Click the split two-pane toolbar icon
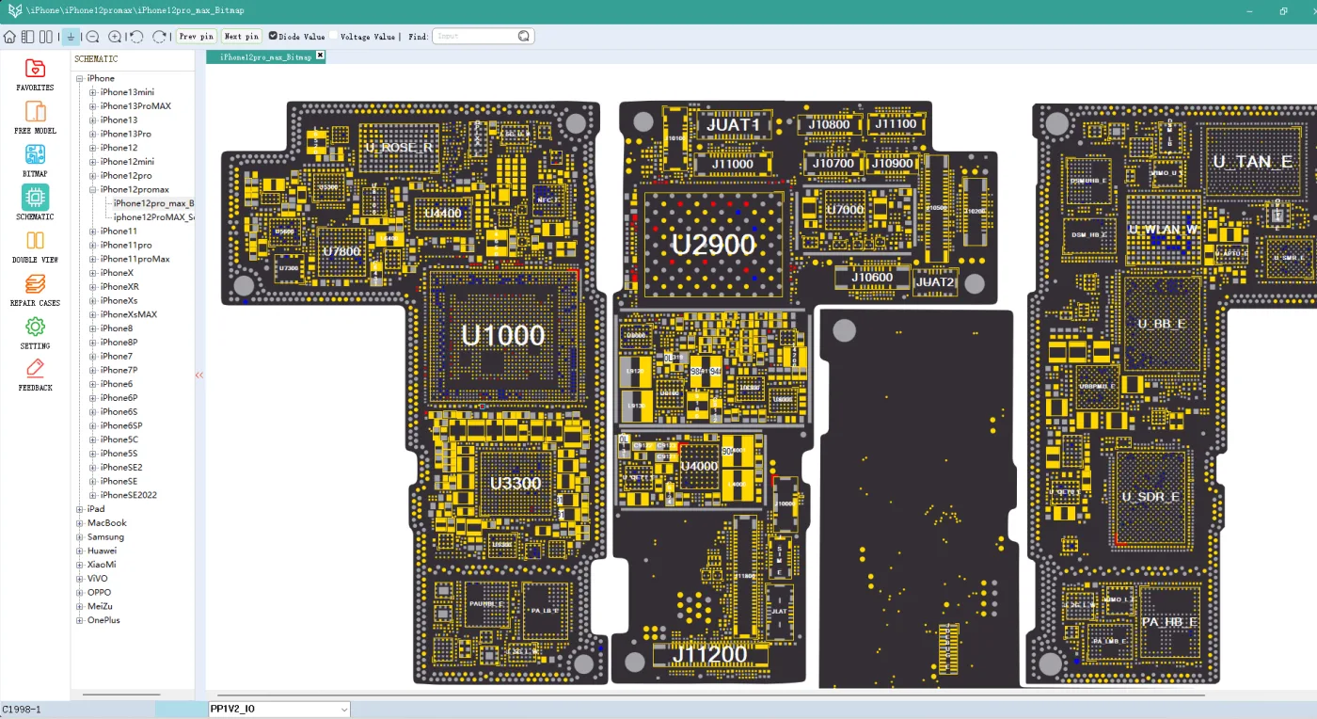 point(46,37)
